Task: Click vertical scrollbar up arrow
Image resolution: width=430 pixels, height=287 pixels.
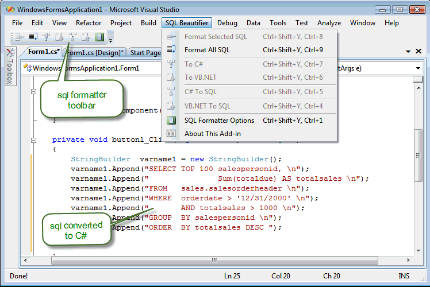Action: [419, 88]
